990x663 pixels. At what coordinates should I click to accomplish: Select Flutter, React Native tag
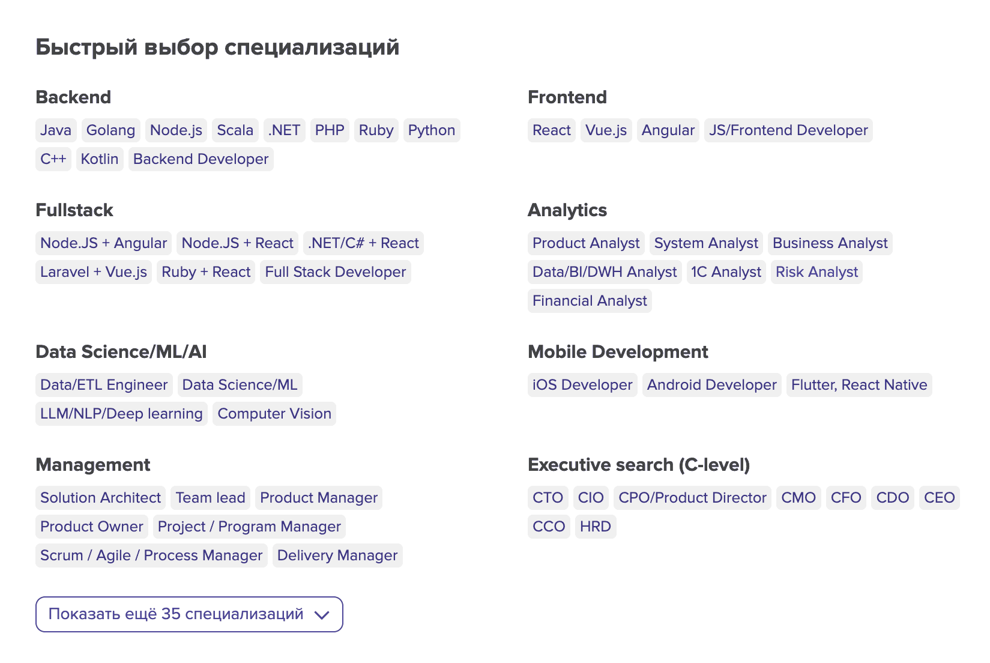[x=859, y=385]
